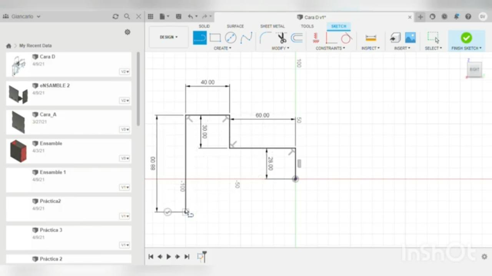492x276 pixels.
Task: Jump to timeline end
Action: pos(187,256)
